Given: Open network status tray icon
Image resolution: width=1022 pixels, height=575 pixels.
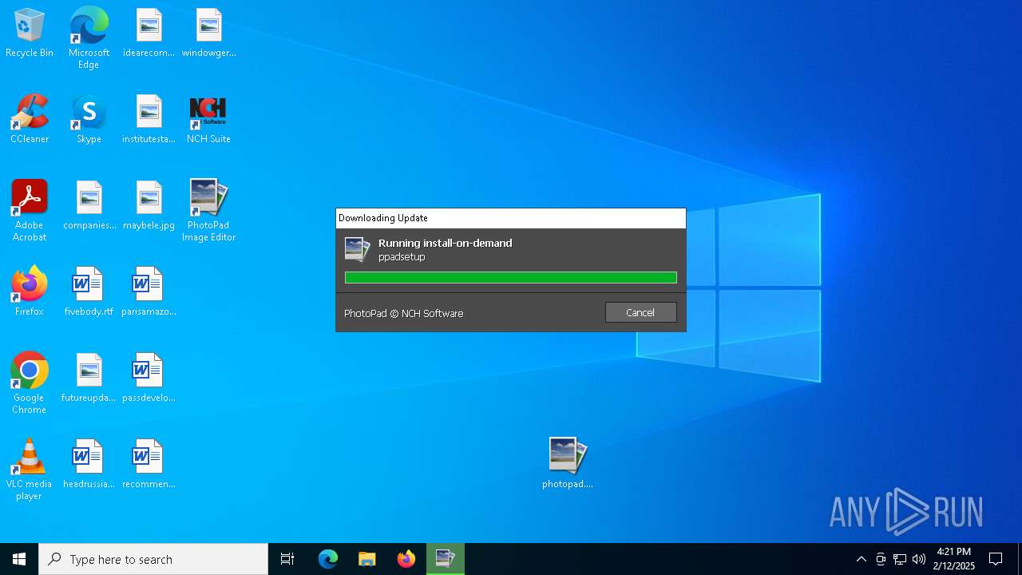Looking at the screenshot, I should 900,559.
